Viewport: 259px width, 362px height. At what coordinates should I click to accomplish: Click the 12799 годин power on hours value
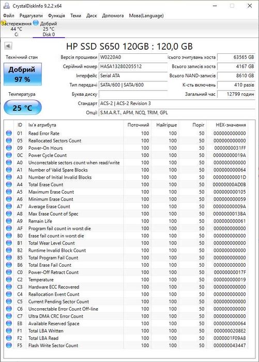(236, 94)
